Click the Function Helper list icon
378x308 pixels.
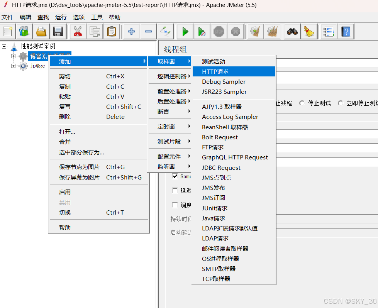tap(328, 32)
